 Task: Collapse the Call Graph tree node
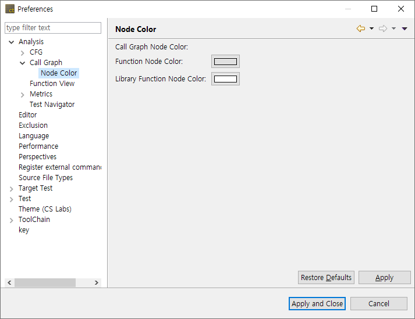point(23,63)
